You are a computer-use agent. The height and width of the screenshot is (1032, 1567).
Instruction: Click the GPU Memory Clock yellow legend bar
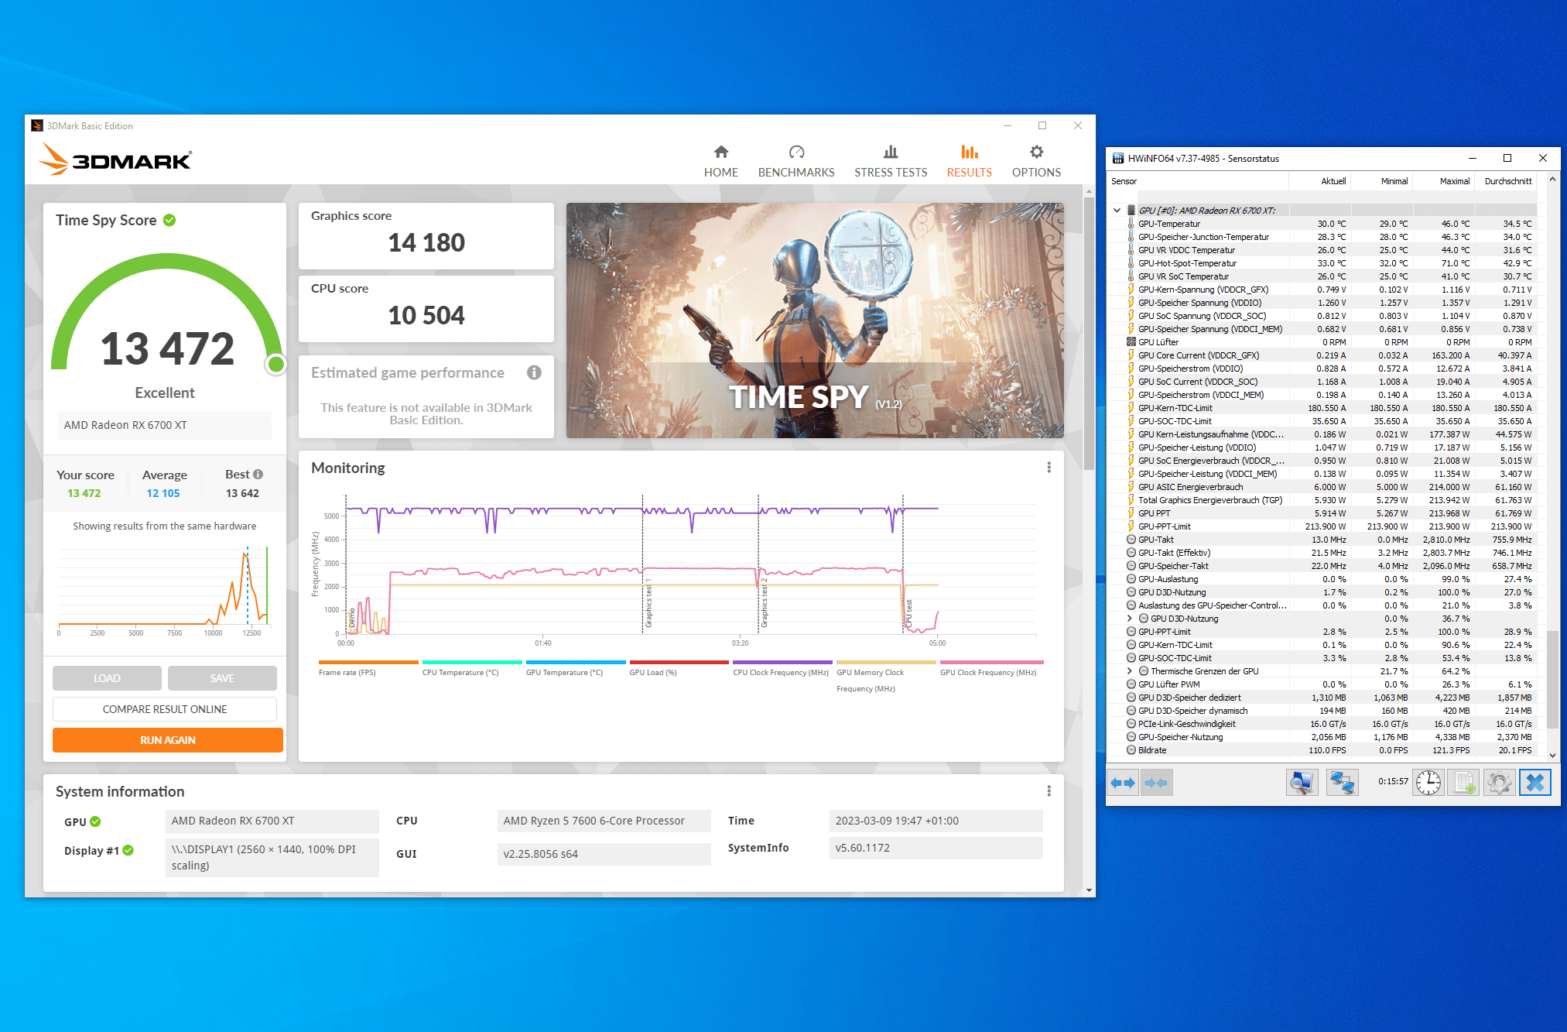(x=886, y=663)
